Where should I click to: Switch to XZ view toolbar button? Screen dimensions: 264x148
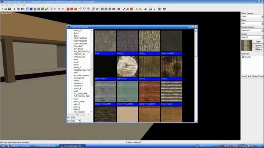click(59, 9)
